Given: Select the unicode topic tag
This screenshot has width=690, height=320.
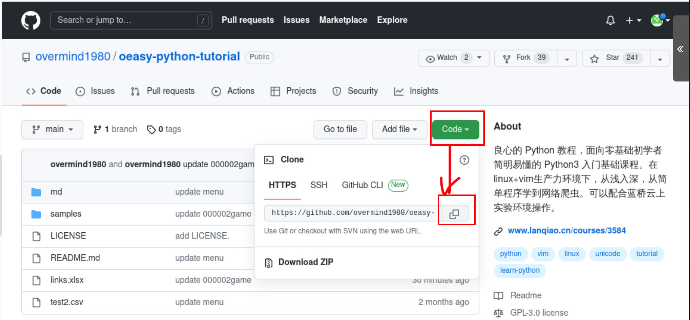Looking at the screenshot, I should 608,254.
